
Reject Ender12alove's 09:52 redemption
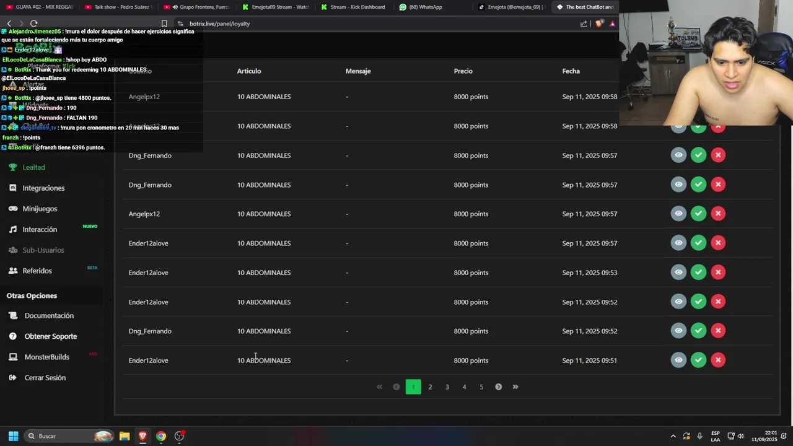pos(718,302)
